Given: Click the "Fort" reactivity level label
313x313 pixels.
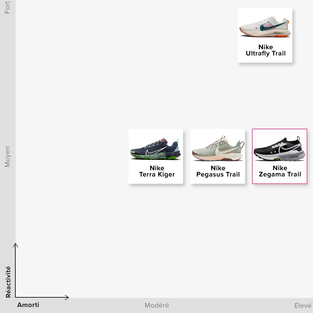Looking at the screenshot, I should point(7,8).
